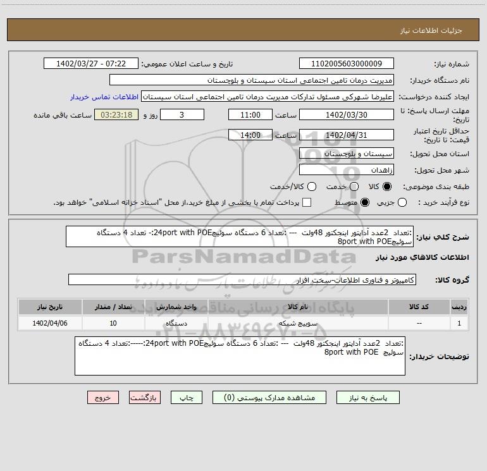Select the کالا radio button
This screenshot has width=487, height=471.
pyautogui.click(x=387, y=187)
